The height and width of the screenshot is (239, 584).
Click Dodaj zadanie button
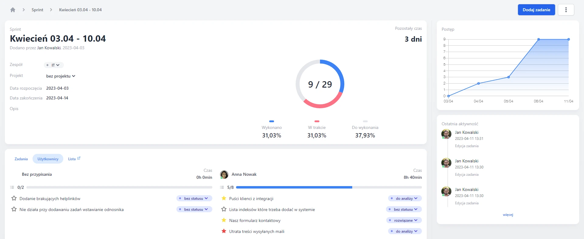(x=536, y=10)
